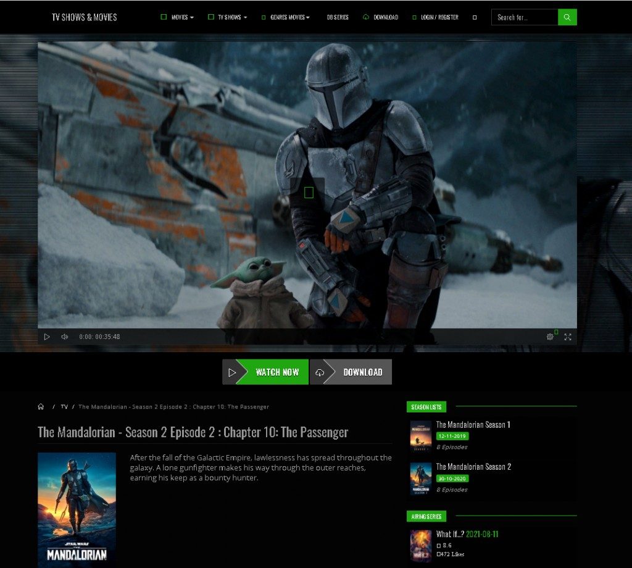Type in the Search for input field
This screenshot has width=632, height=568.
[523, 17]
